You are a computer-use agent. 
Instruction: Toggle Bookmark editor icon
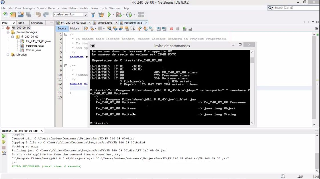coord(151,29)
